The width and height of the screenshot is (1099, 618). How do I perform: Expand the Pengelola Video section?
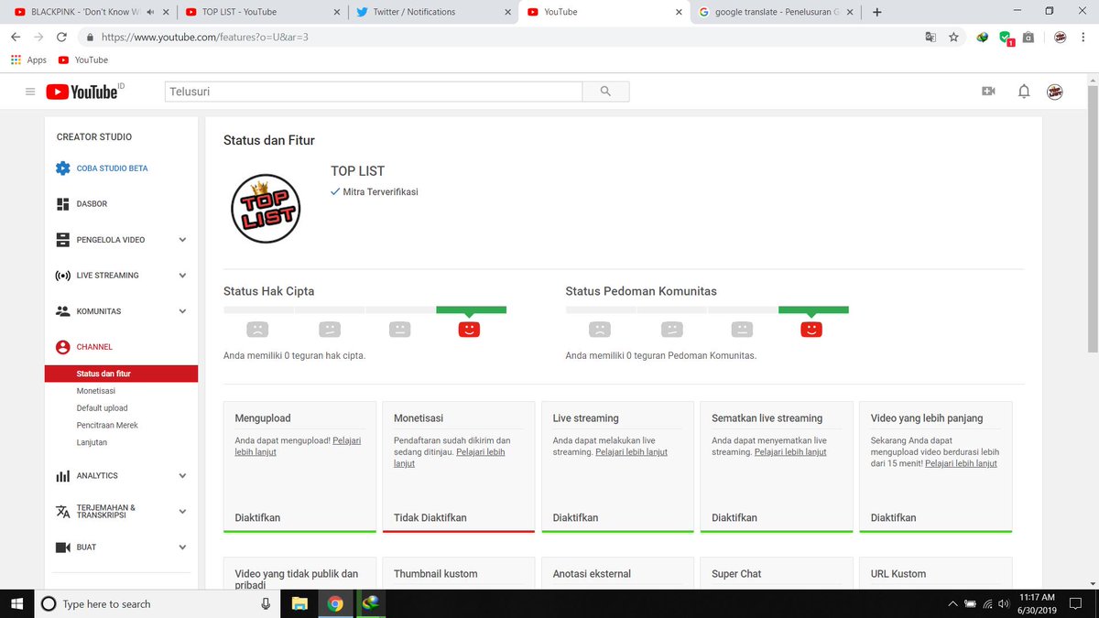point(182,240)
